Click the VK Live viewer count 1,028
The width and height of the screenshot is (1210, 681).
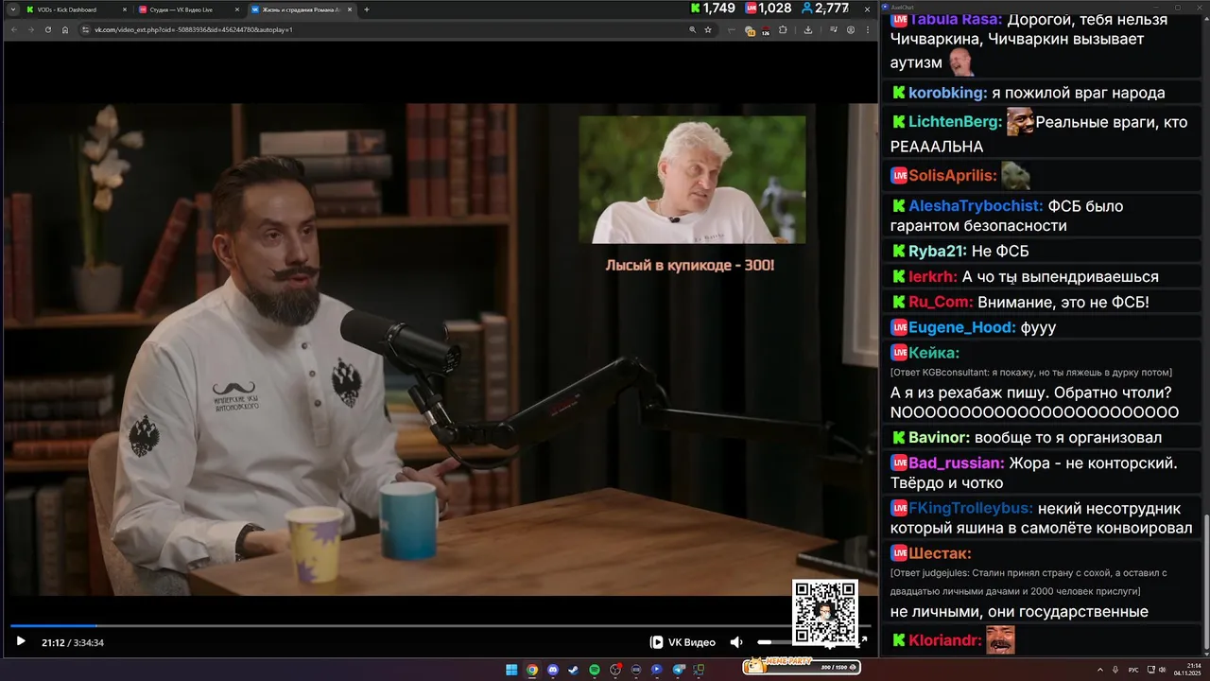(x=769, y=8)
